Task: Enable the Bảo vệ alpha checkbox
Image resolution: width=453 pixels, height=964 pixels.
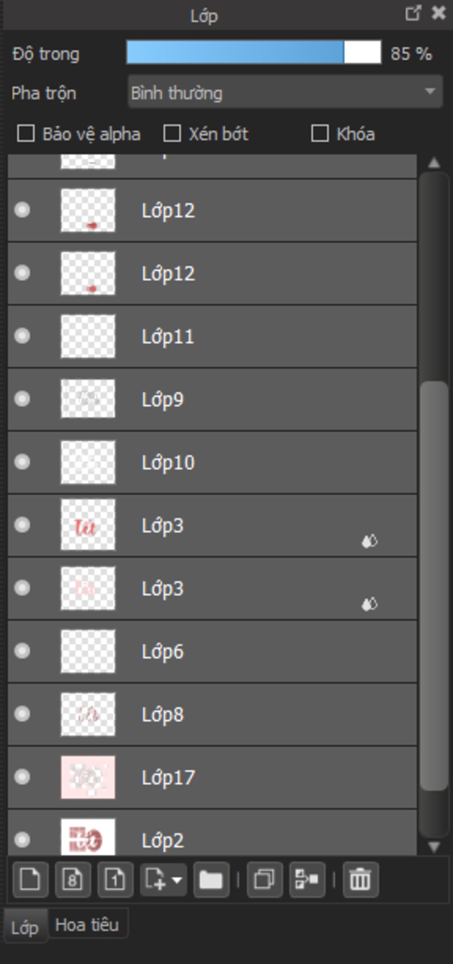Action: 26,133
